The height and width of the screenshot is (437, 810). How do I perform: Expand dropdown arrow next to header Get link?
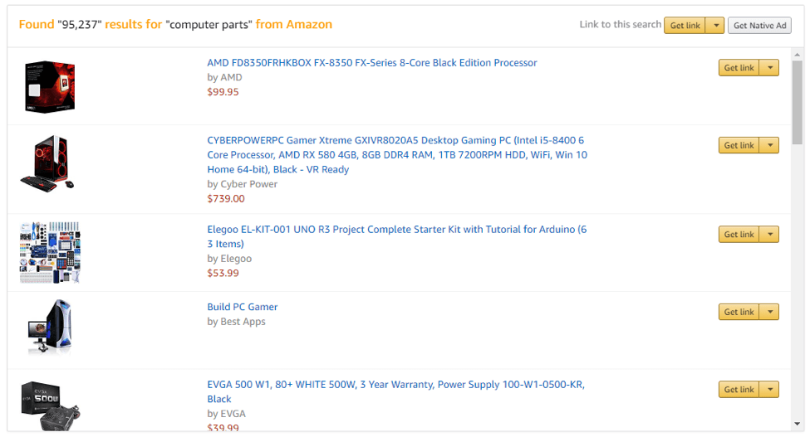[716, 26]
